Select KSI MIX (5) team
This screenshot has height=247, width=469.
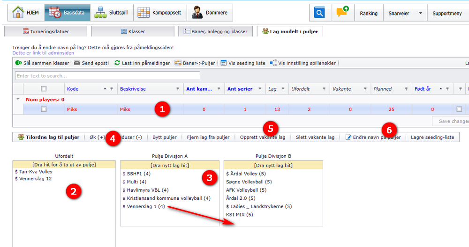(x=240, y=214)
